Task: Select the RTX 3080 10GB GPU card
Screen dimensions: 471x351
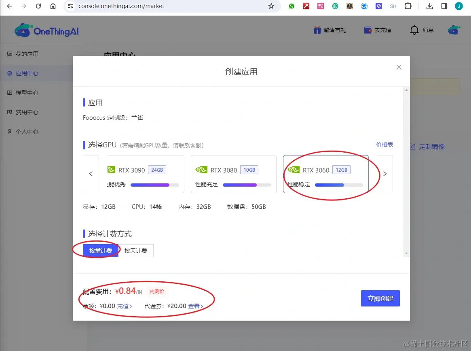Action: click(x=234, y=174)
